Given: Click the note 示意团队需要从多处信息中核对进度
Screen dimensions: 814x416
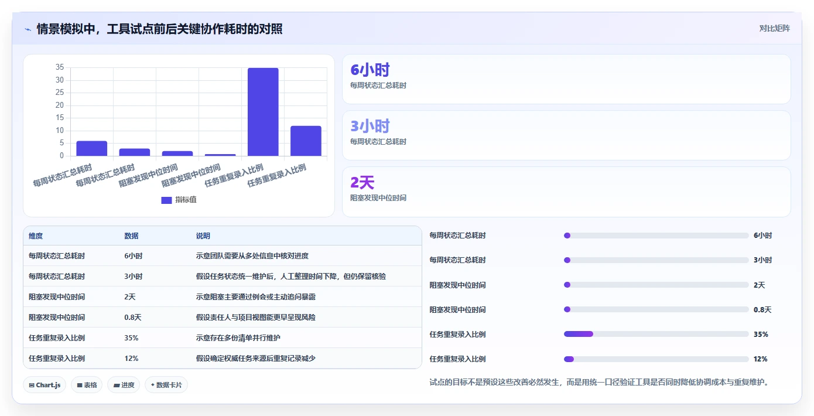Looking at the screenshot, I should coord(252,256).
